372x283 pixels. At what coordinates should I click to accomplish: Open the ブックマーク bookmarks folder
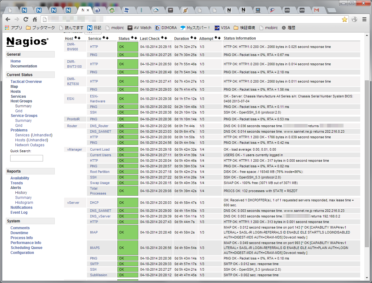(40, 28)
